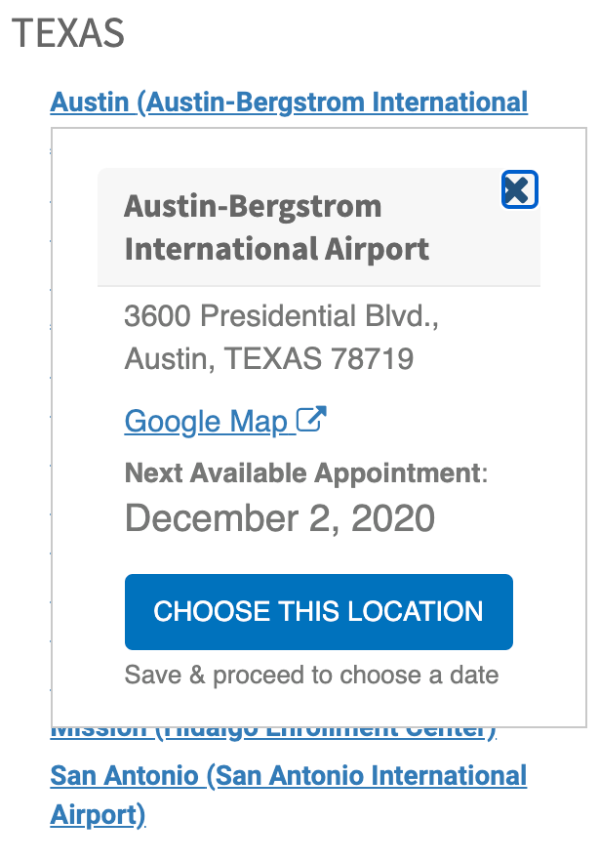Select the Austin (Austin-Bergstrom International link
The width and height of the screenshot is (599, 861).
(x=289, y=102)
